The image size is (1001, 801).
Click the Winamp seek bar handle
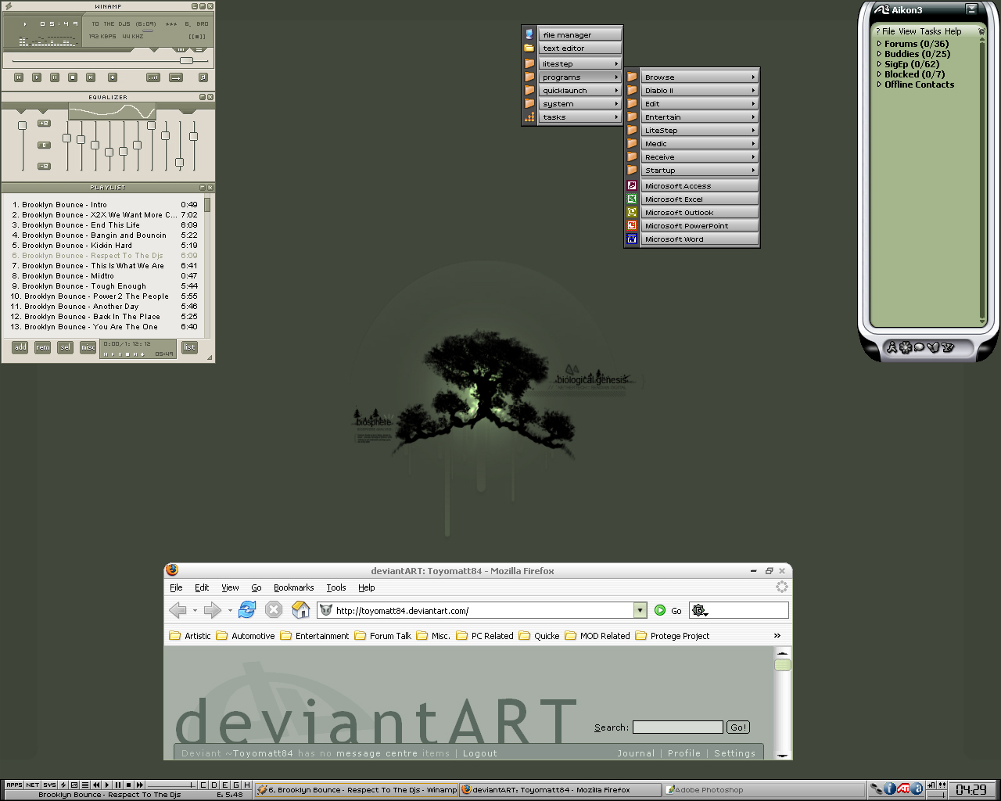[186, 60]
